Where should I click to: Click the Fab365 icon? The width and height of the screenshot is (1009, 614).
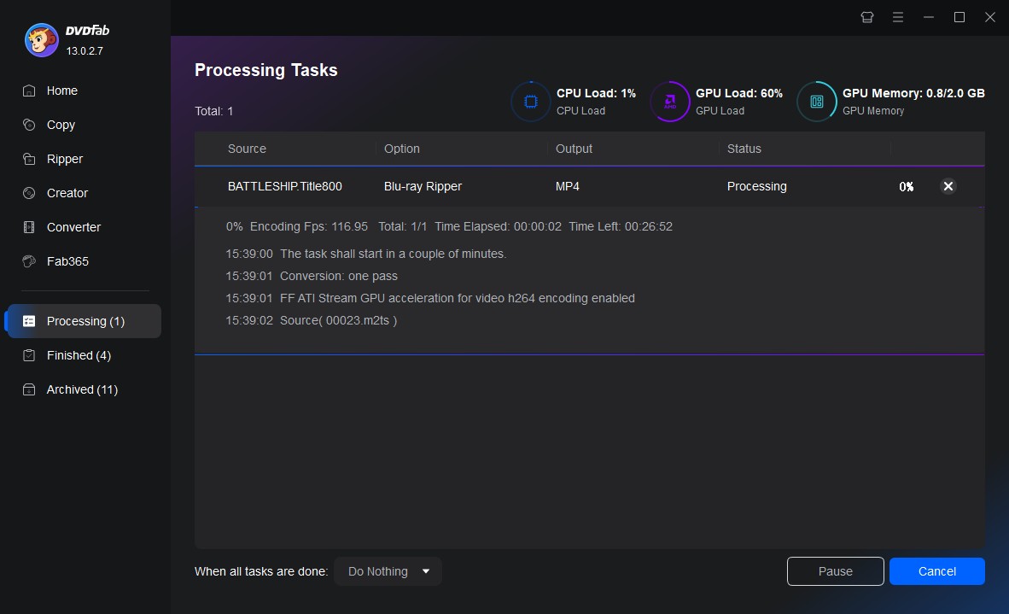pos(29,261)
